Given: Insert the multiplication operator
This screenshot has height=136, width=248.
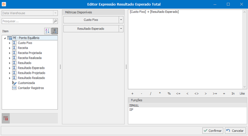Looking at the screenshot, I should tap(160, 94).
